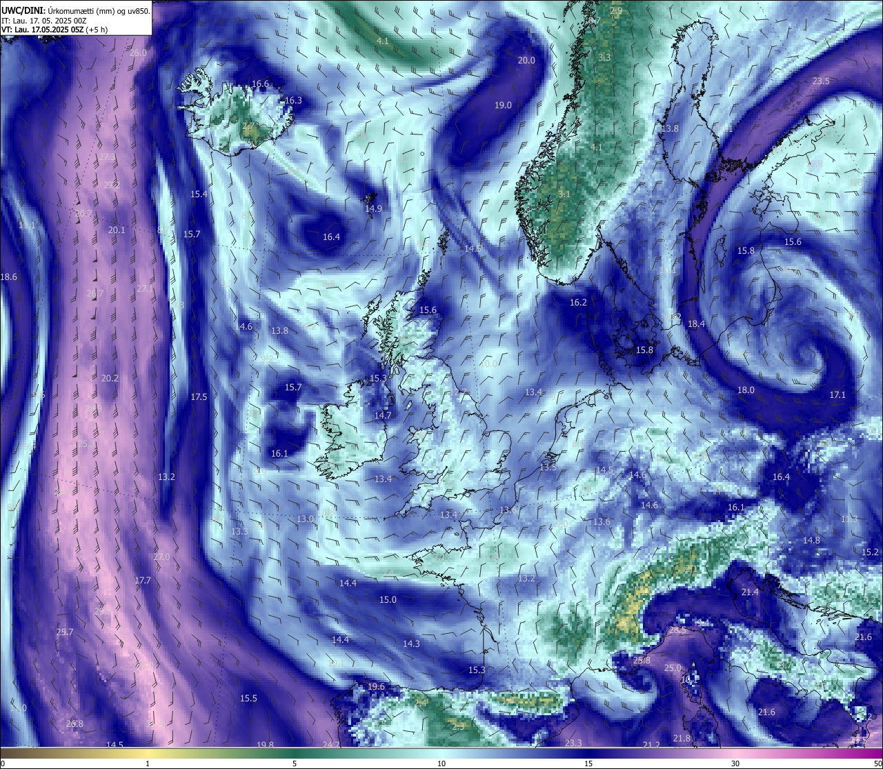The width and height of the screenshot is (883, 769).
Task: Click the '11.3' value label
Action: [849, 519]
